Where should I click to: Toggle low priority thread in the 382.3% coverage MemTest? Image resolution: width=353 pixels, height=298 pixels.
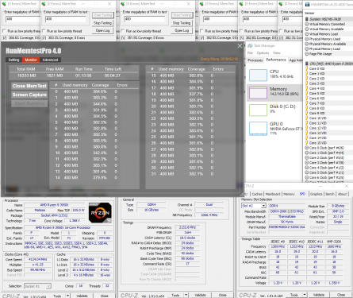pos(44,31)
